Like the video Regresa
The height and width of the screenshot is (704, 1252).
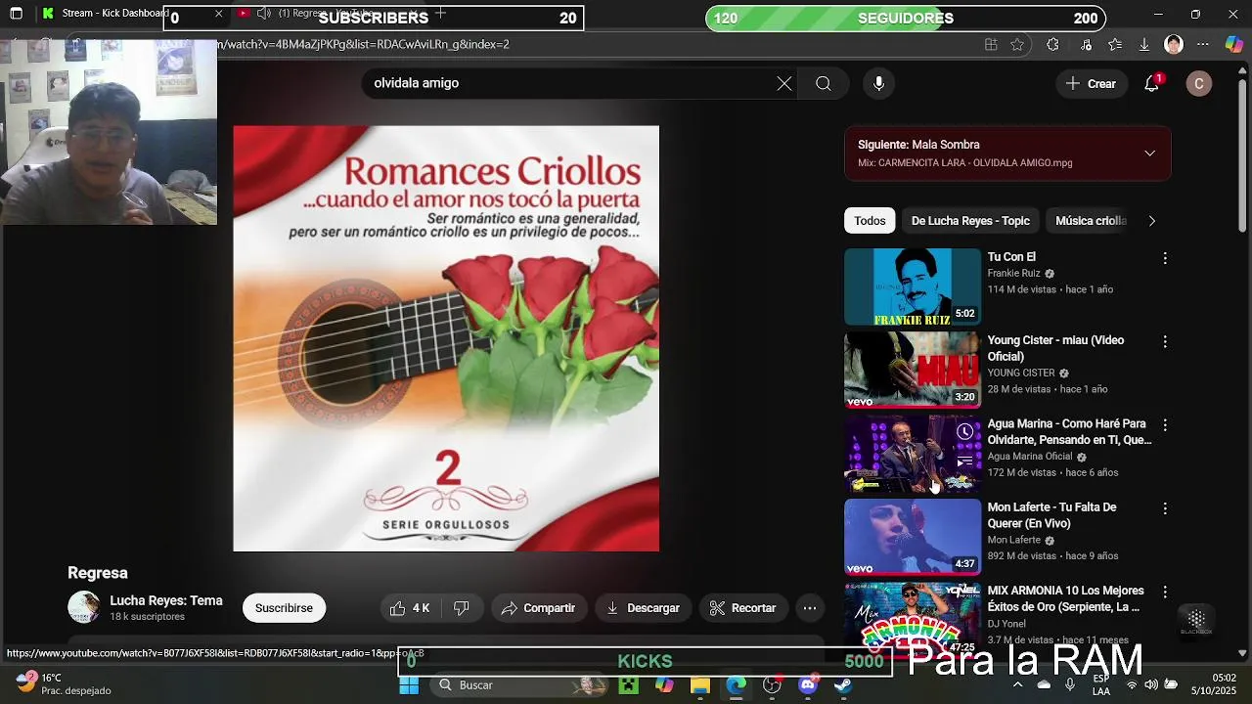[x=411, y=608]
